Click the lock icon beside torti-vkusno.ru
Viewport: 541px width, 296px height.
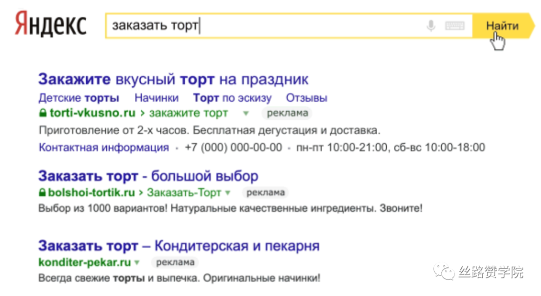pyautogui.click(x=43, y=113)
